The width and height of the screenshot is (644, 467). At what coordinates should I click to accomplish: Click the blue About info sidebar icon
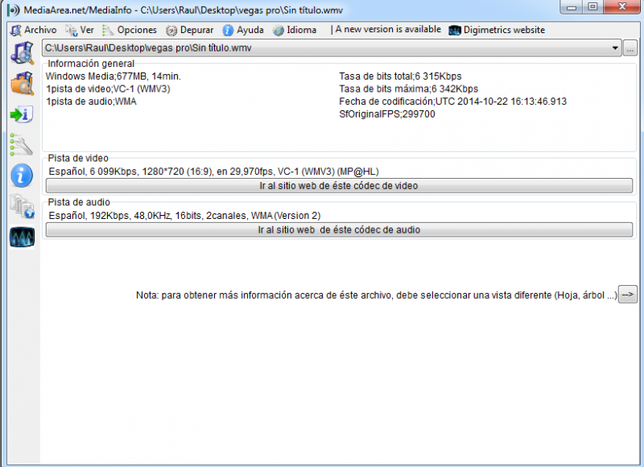pos(22,176)
